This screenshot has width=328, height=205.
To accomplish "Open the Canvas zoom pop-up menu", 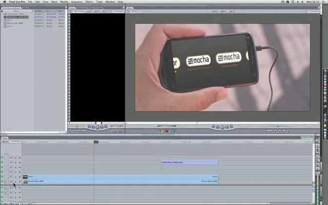I will [214, 11].
